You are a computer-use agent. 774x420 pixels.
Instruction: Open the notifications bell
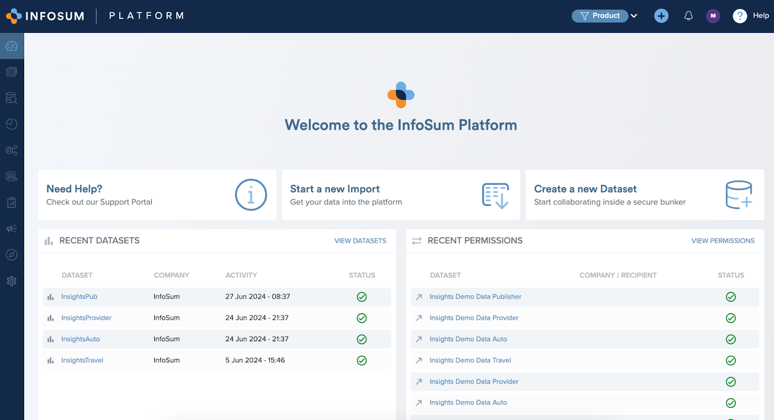click(688, 16)
